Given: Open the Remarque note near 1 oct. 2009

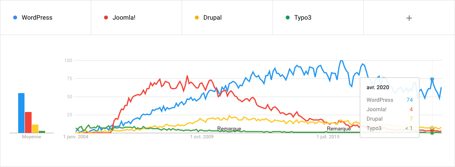Looking at the screenshot, I should pyautogui.click(x=229, y=128).
